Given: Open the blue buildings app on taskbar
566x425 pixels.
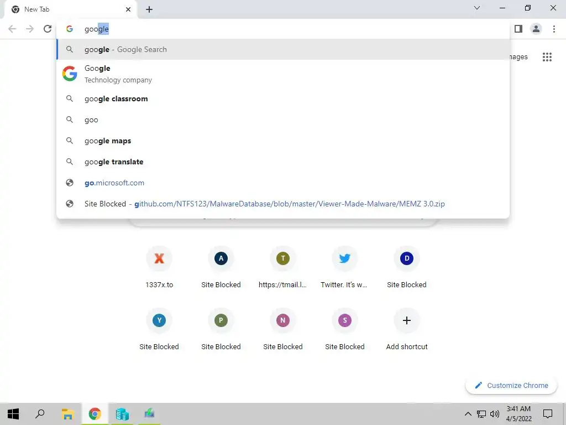Looking at the screenshot, I should pos(122,414).
